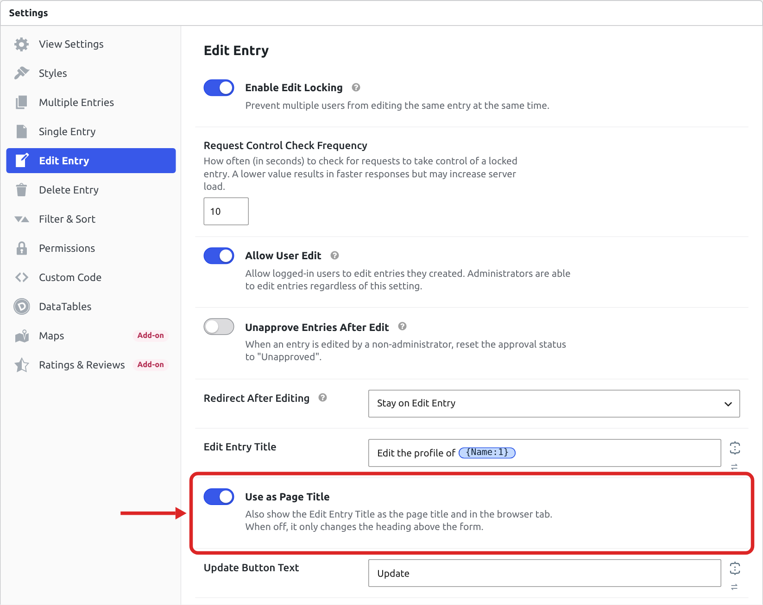This screenshot has height=605, width=763.
Task: Disable the Enable Edit Locking toggle
Action: [x=219, y=87]
